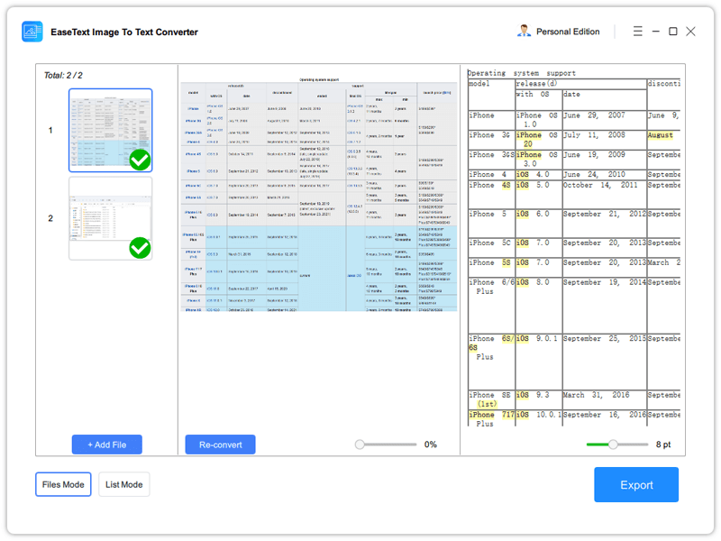Image resolution: width=721 pixels, height=541 pixels.
Task: Select file thumbnail number 2
Action: tap(110, 218)
